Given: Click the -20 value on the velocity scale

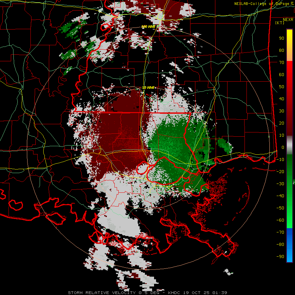Looking at the screenshot, I should coord(280,171).
